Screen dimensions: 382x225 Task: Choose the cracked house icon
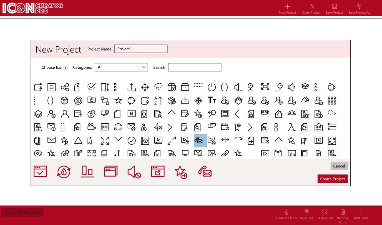click(x=278, y=114)
